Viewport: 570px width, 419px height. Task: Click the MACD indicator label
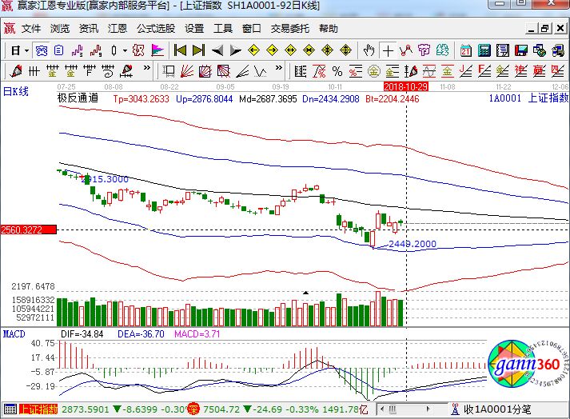14,332
